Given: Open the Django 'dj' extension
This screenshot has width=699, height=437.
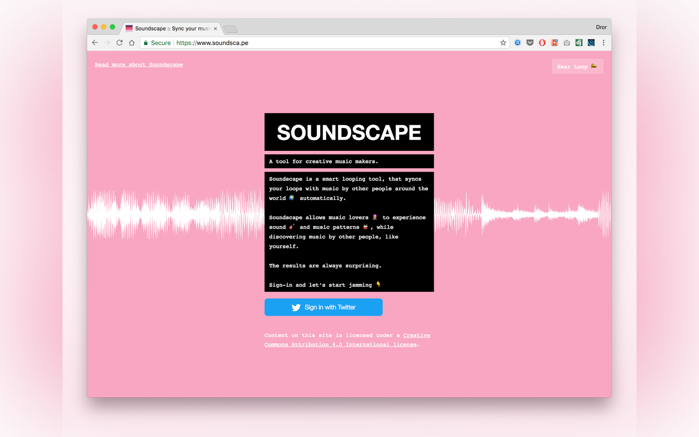Looking at the screenshot, I should pos(579,43).
